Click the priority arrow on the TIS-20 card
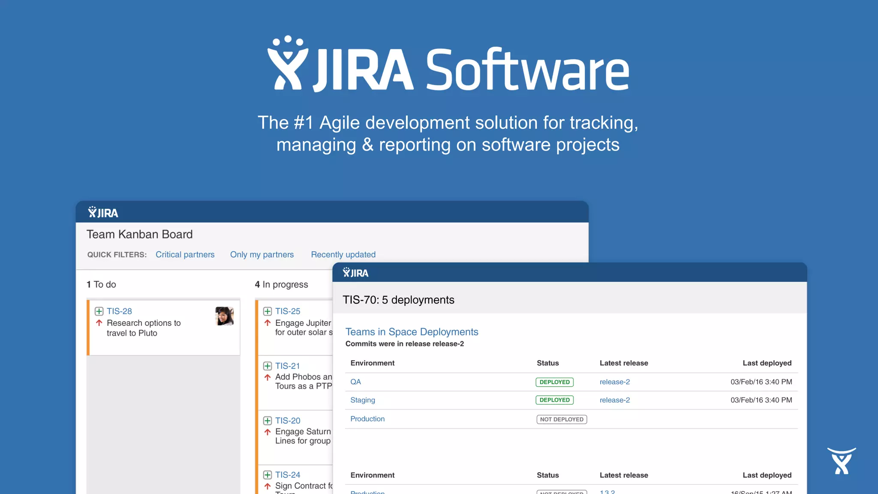 click(x=268, y=432)
